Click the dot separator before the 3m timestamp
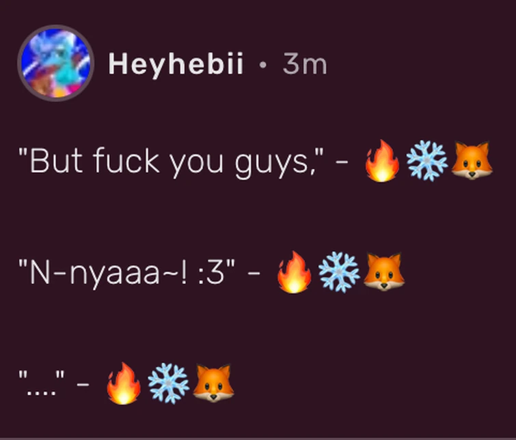The height and width of the screenshot is (440, 516). pyautogui.click(x=262, y=65)
